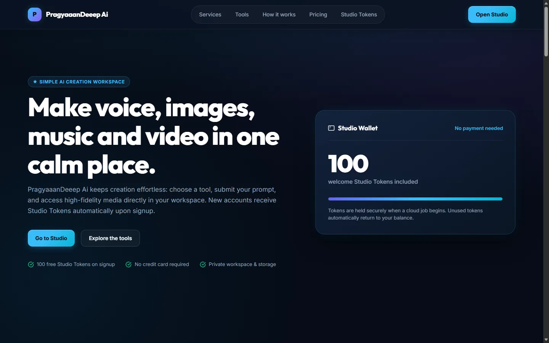Screen dimensions: 549x343
Task: Click the Studio Wallet card icon
Action: (331, 128)
